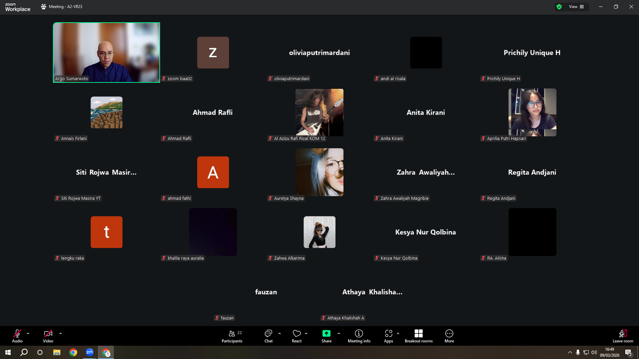Open the Chat panel
639x359 pixels.
click(268, 336)
